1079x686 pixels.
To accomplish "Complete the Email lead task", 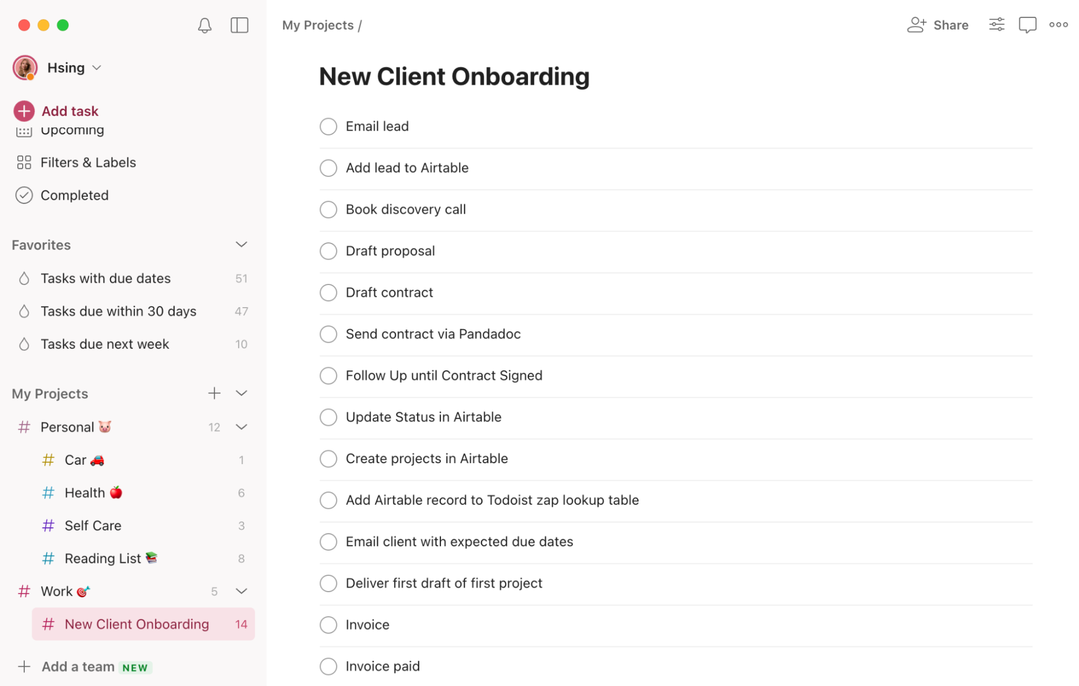I will (x=328, y=126).
